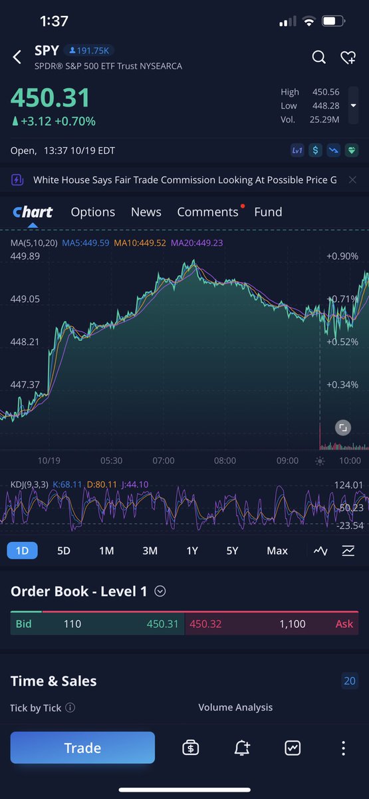Expand the High/Low/Vol details arrow
This screenshot has height=799, width=369.
click(354, 106)
